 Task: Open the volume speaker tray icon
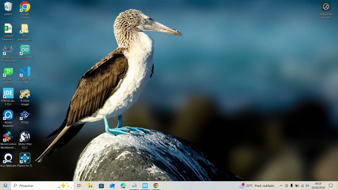pyautogui.click(x=307, y=186)
